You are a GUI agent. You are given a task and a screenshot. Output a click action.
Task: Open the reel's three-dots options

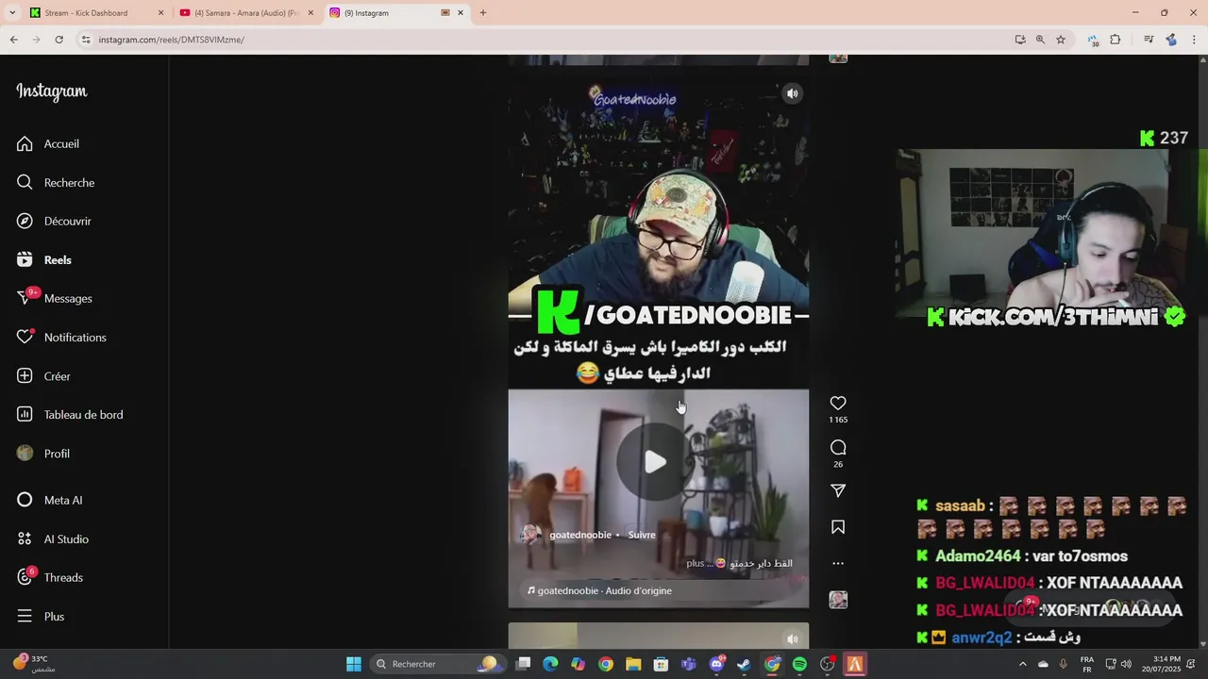click(x=838, y=563)
